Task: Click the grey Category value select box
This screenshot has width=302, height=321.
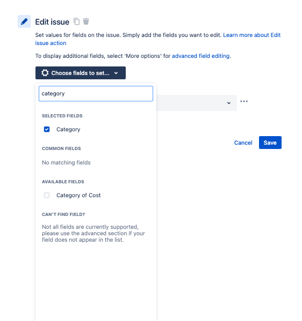Action: pyautogui.click(x=197, y=103)
